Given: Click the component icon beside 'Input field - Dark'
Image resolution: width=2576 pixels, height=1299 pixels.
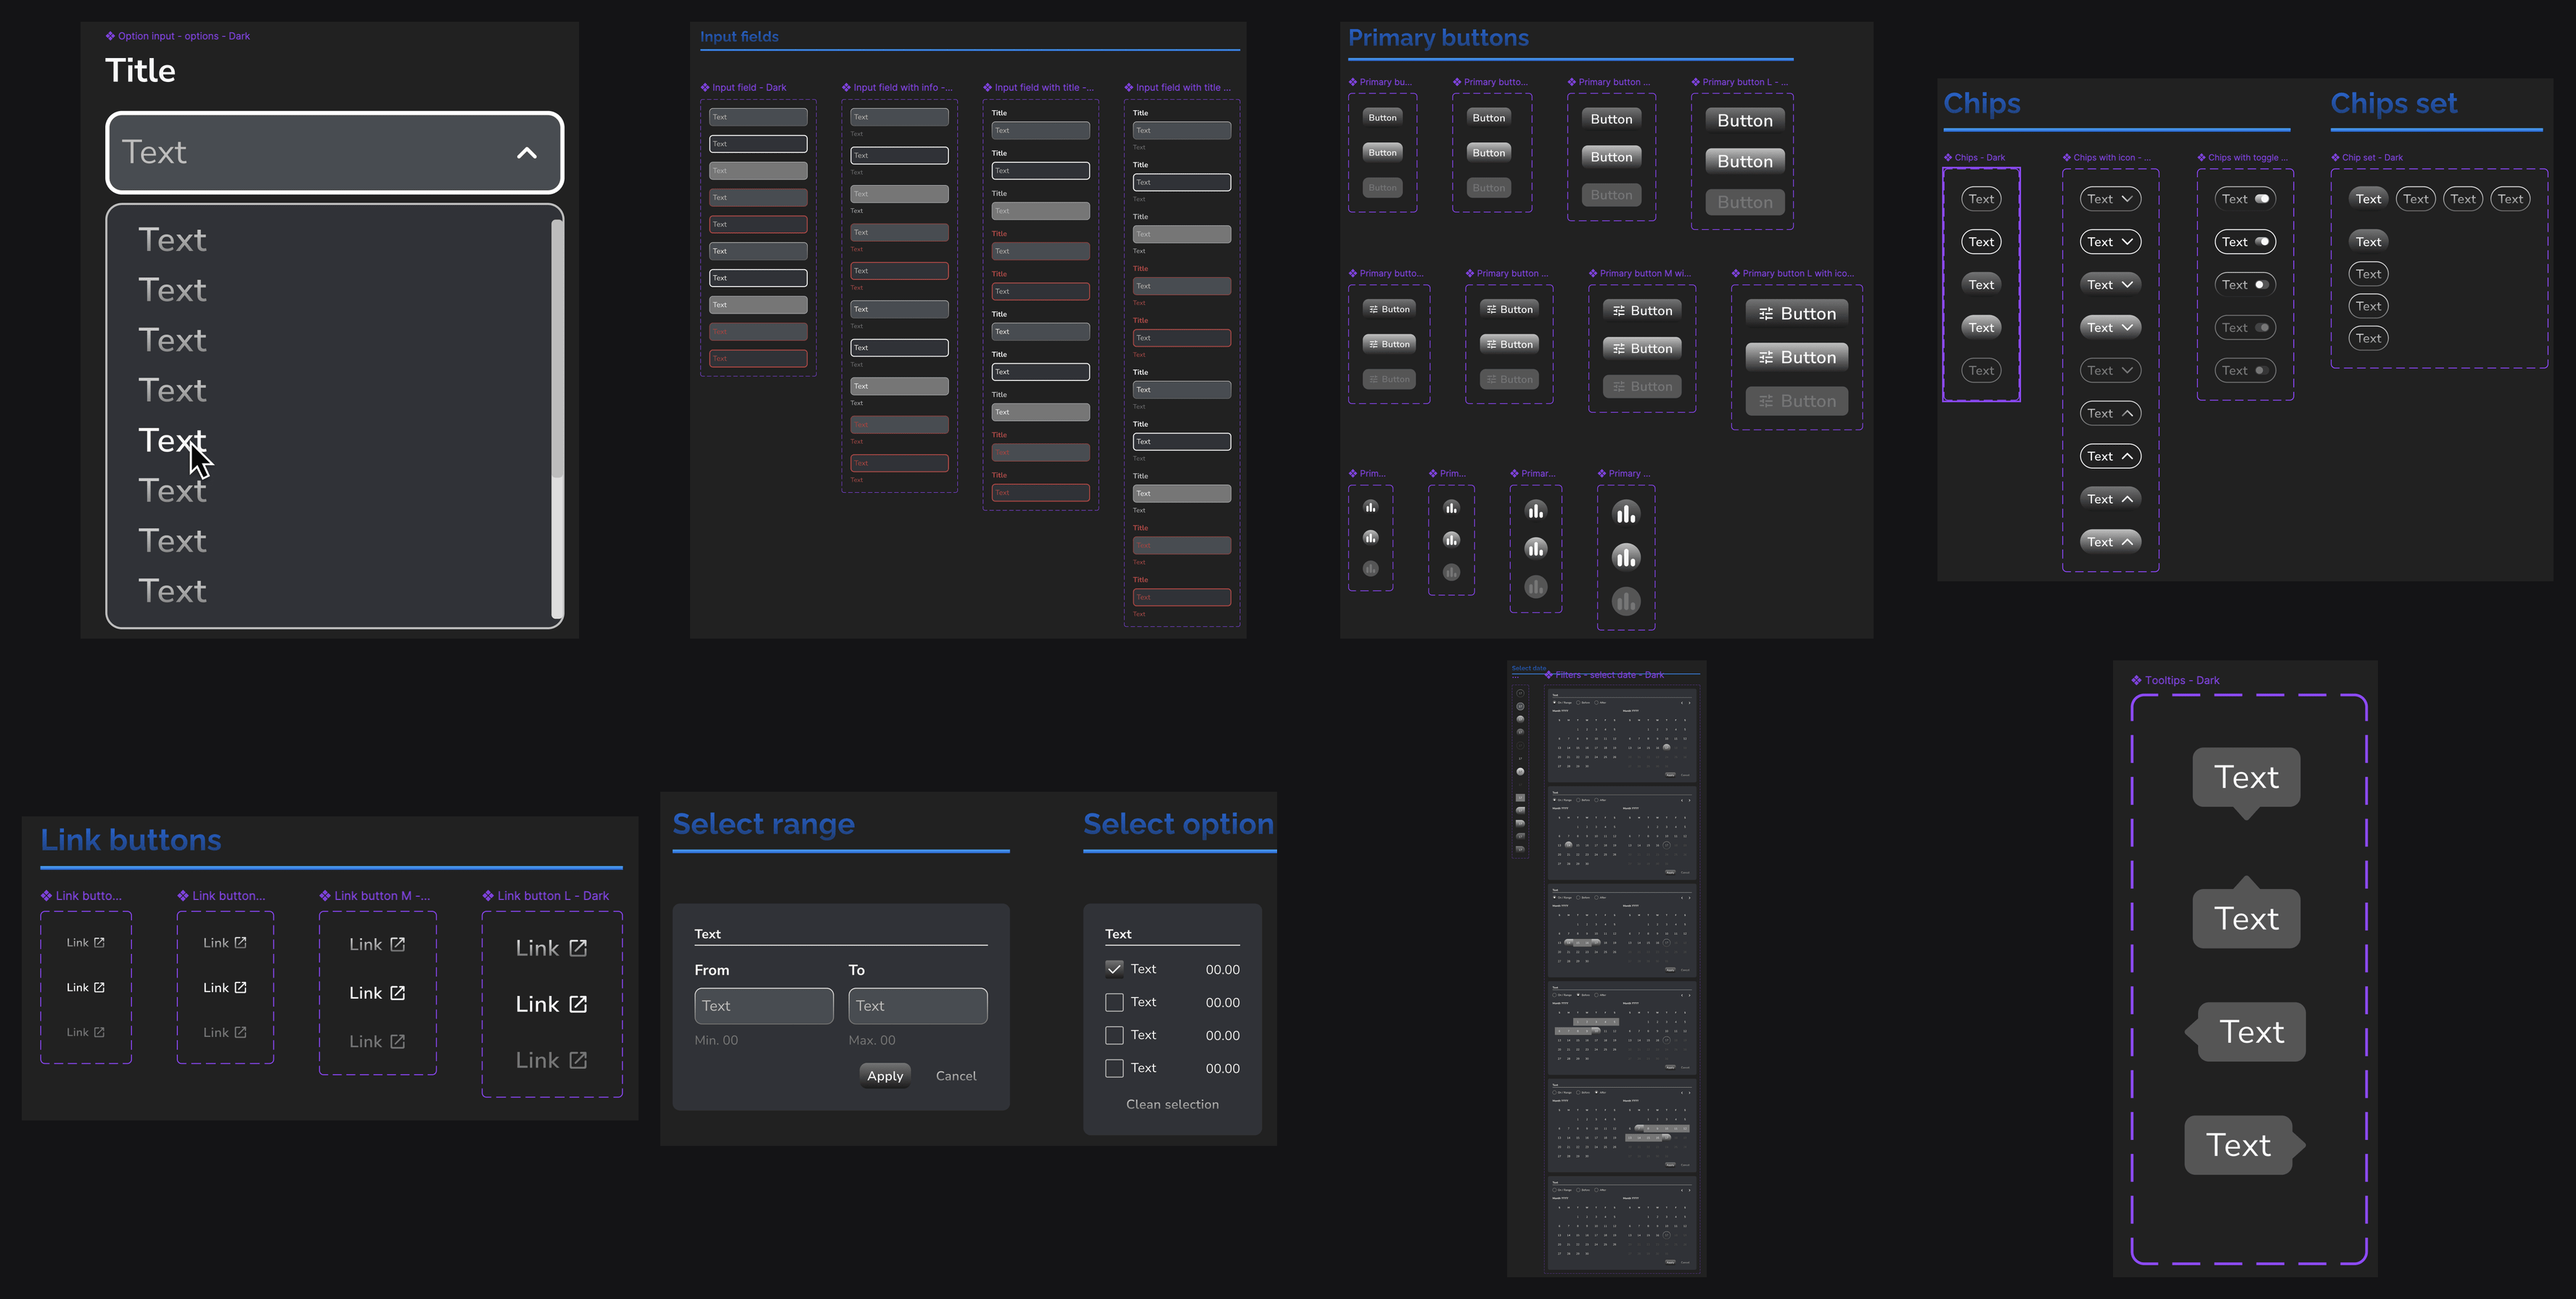Looking at the screenshot, I should (x=705, y=88).
